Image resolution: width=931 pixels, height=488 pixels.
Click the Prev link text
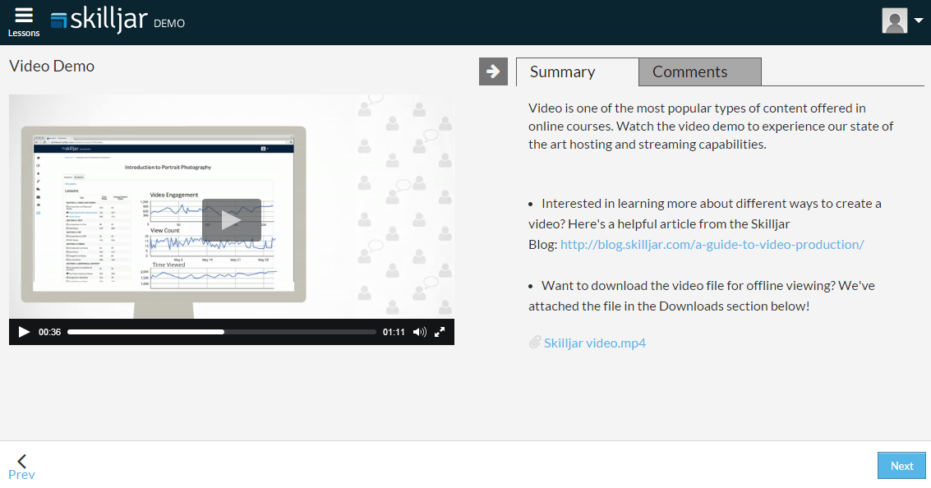(x=21, y=475)
